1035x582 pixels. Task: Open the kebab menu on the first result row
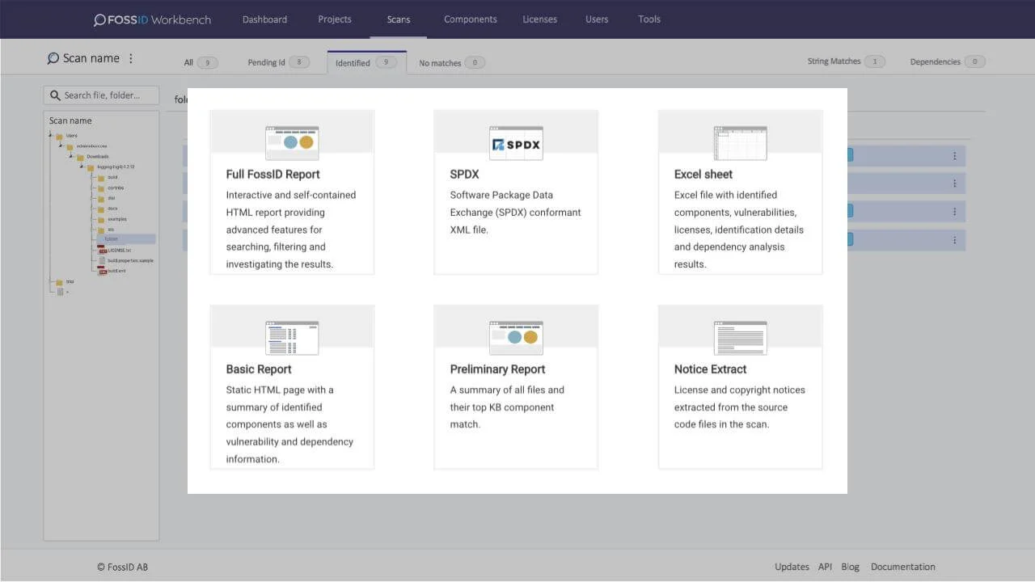(x=953, y=154)
